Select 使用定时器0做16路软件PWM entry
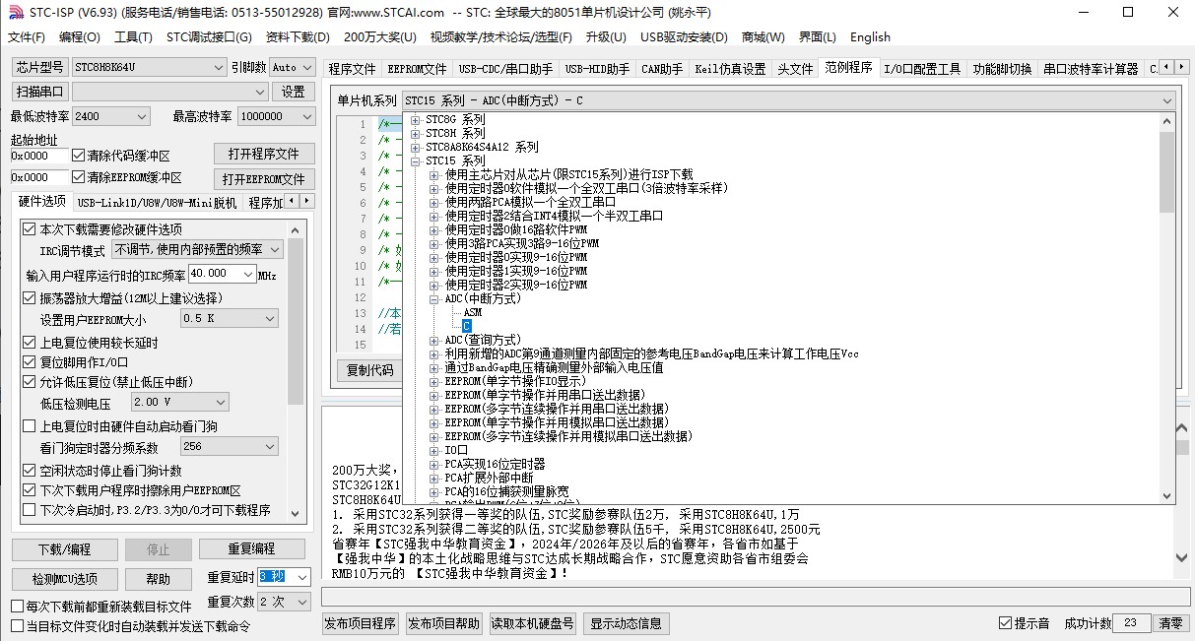Viewport: 1195px width, 641px height. (x=515, y=229)
